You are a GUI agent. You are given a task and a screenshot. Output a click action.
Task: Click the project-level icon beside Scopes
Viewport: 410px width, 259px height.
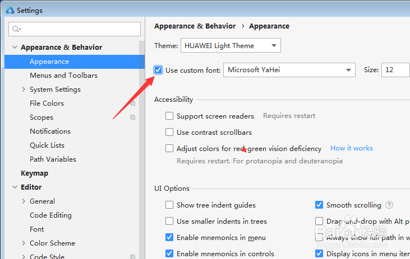click(x=133, y=117)
